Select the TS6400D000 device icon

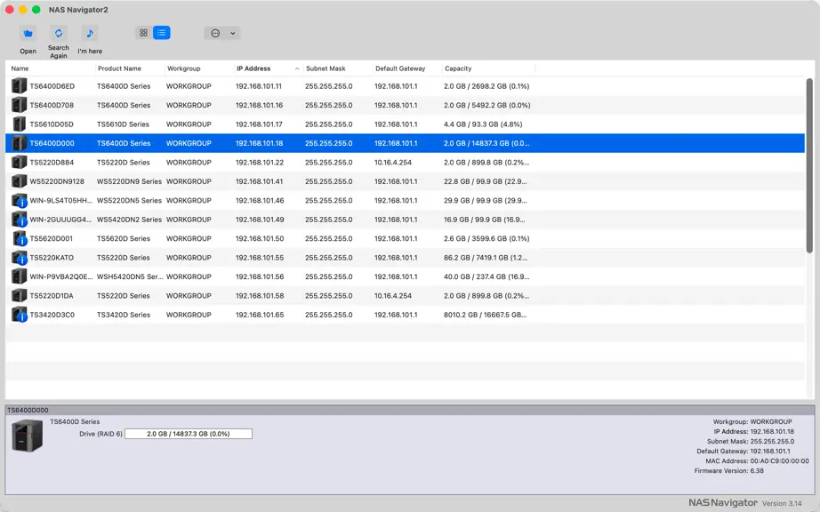19,143
